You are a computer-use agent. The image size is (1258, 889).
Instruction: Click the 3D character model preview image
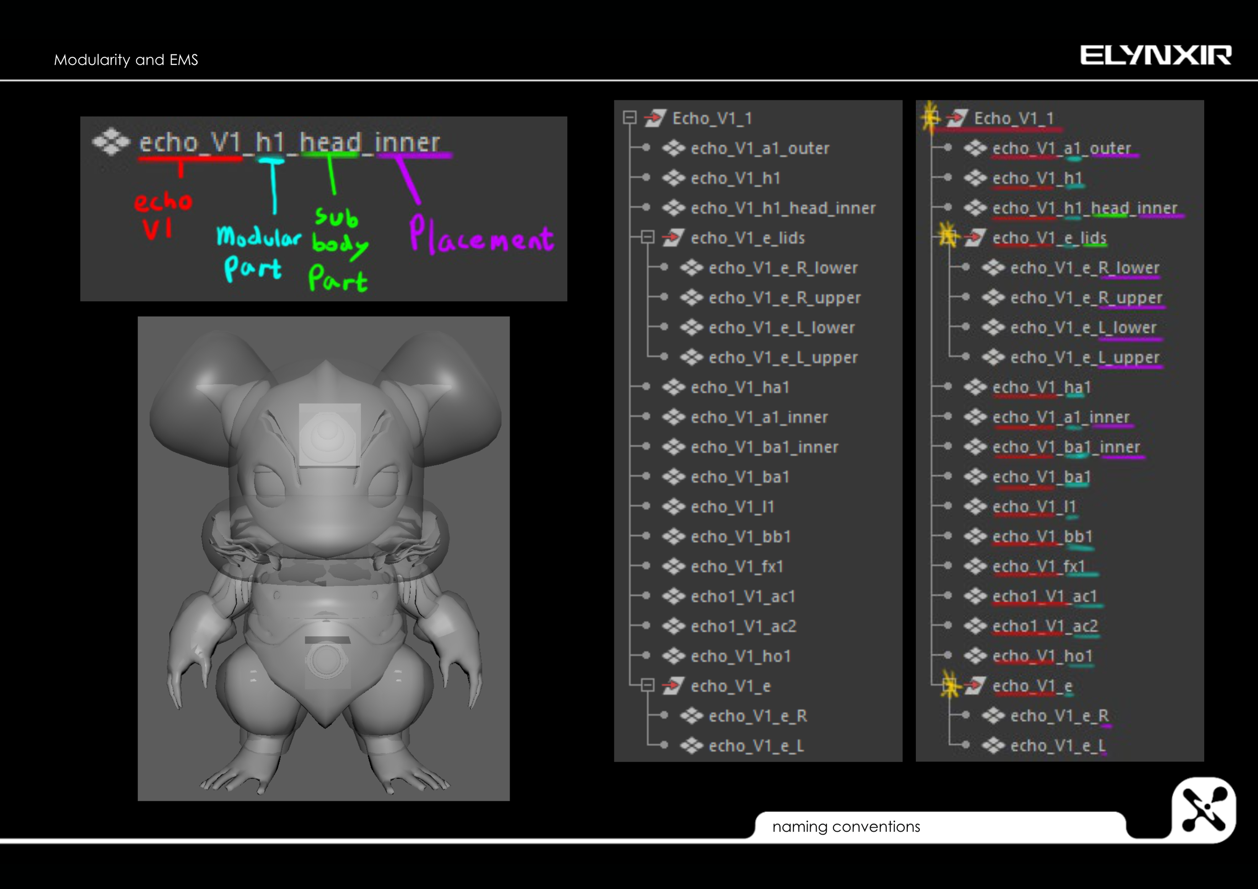[323, 558]
